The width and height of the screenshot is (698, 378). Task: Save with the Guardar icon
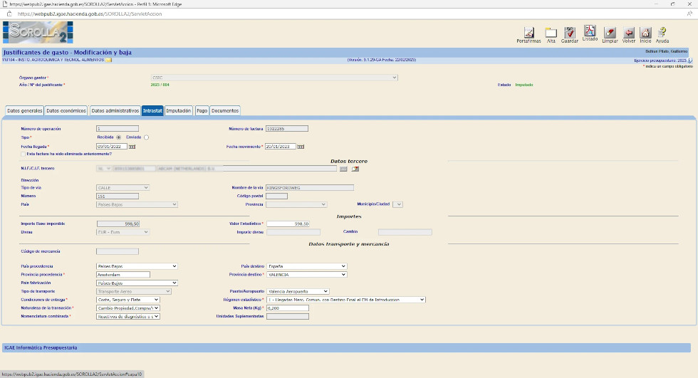(570, 33)
